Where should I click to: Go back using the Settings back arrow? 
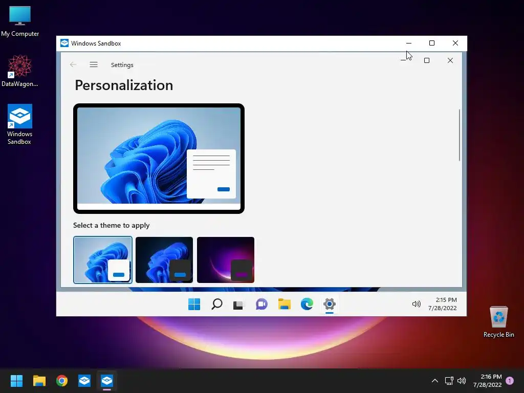click(73, 65)
